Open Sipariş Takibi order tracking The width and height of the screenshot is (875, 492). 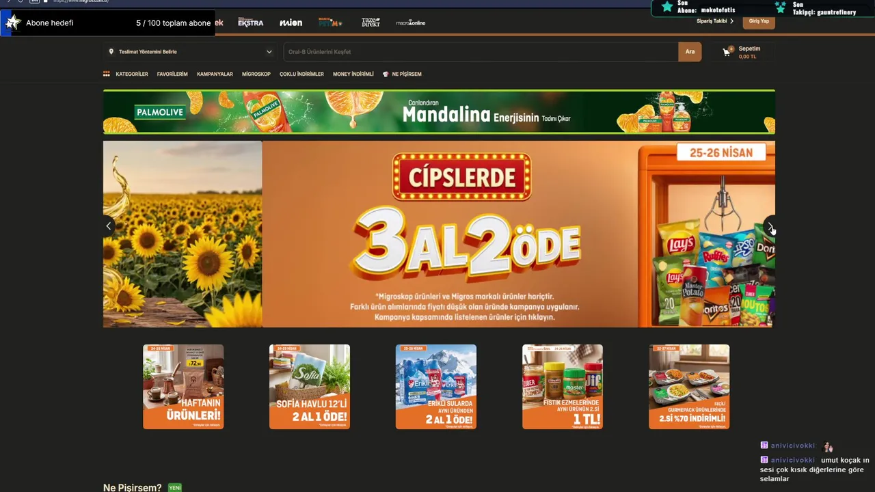click(715, 21)
